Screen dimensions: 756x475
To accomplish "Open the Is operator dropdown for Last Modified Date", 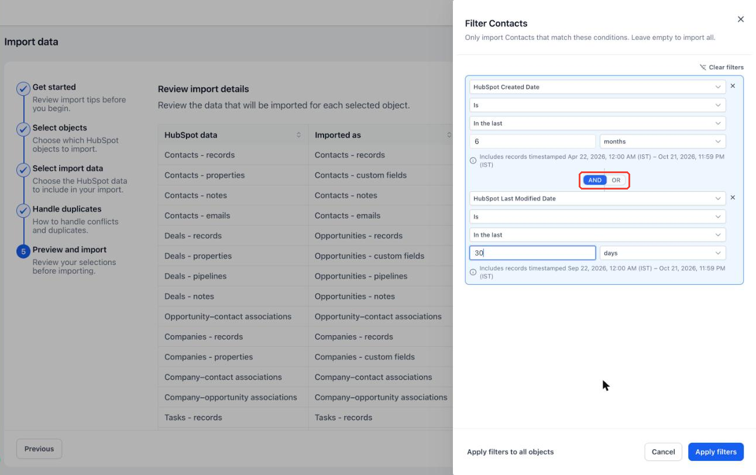I will pos(597,216).
